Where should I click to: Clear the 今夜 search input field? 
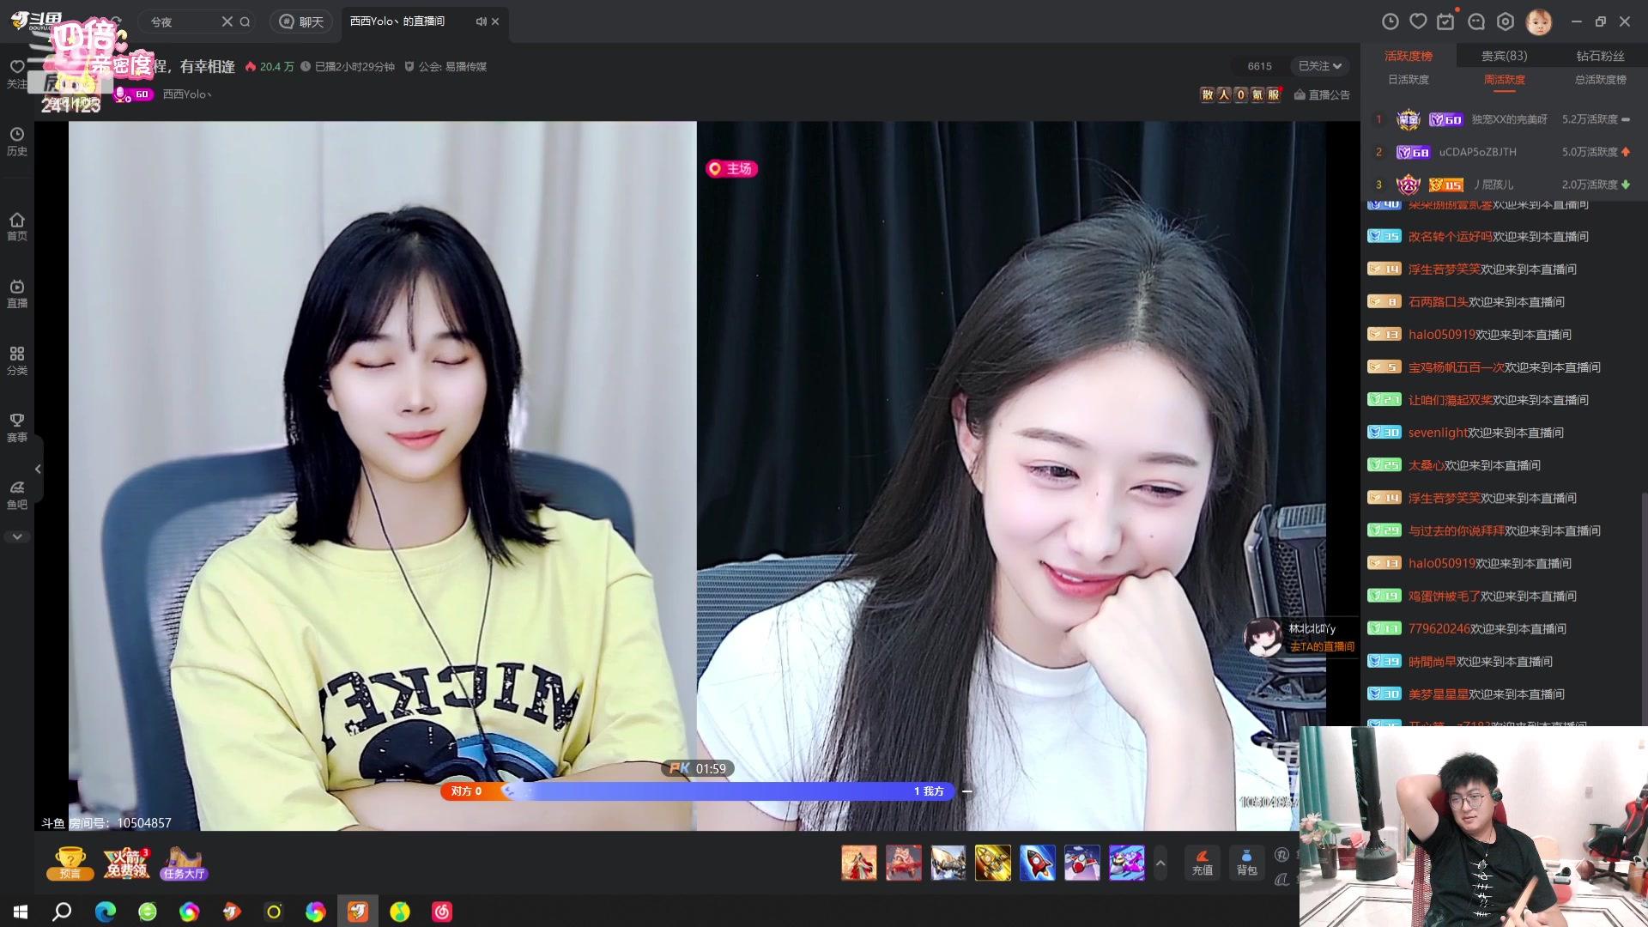(x=227, y=21)
